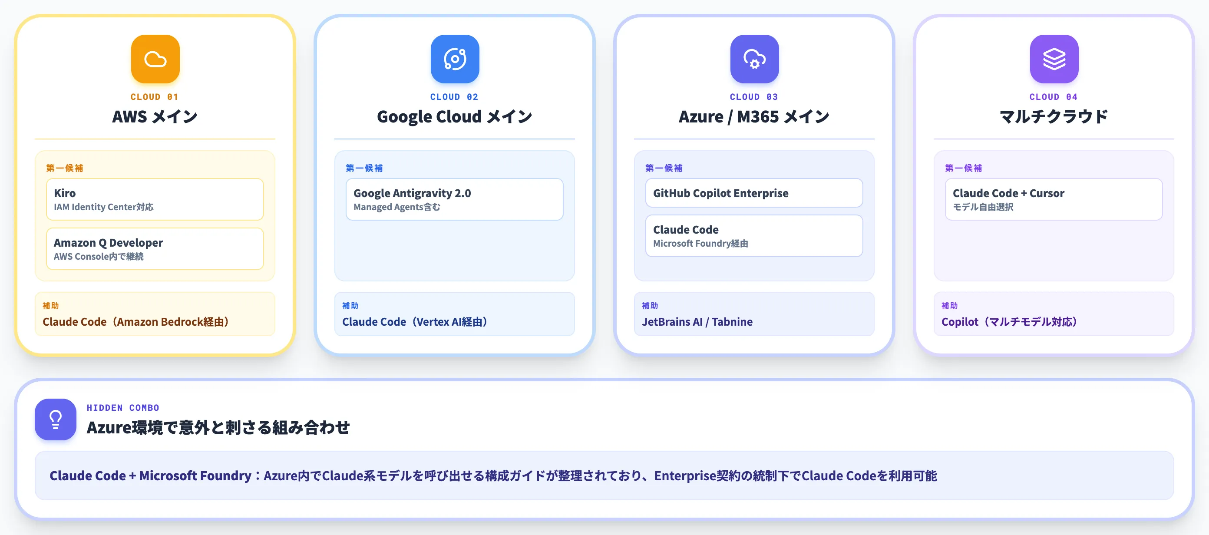Screen dimensions: 1209x535
Task: Open the Claude Code + Cursor card
Action: tap(1054, 199)
